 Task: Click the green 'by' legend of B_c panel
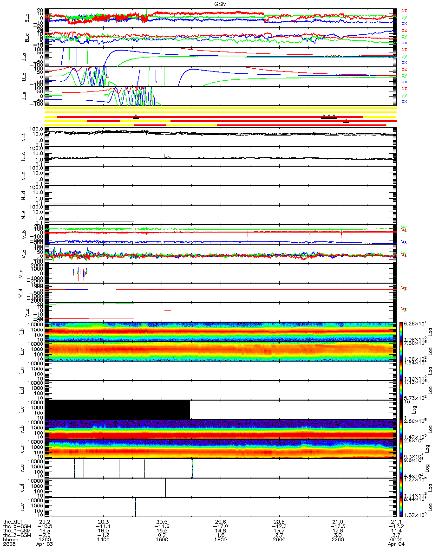point(404,36)
